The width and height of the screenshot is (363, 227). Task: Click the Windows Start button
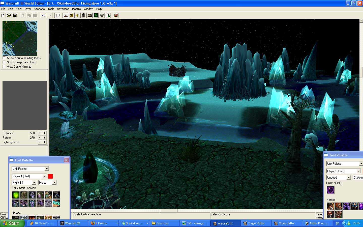(12, 223)
